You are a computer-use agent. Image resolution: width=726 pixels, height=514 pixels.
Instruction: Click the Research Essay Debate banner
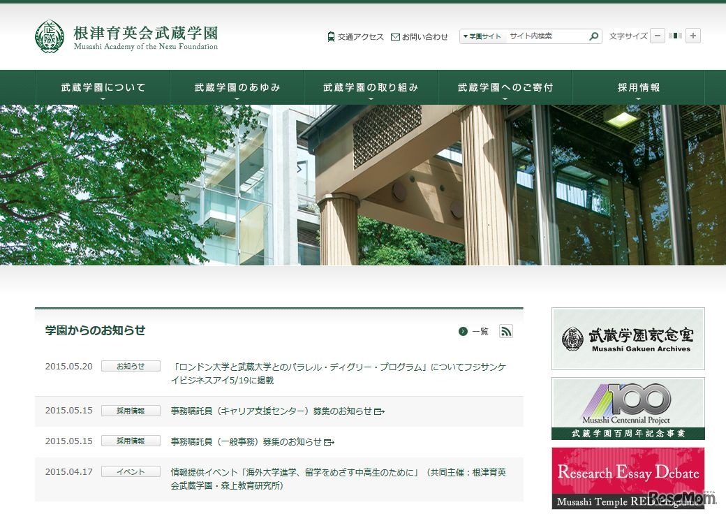[627, 478]
